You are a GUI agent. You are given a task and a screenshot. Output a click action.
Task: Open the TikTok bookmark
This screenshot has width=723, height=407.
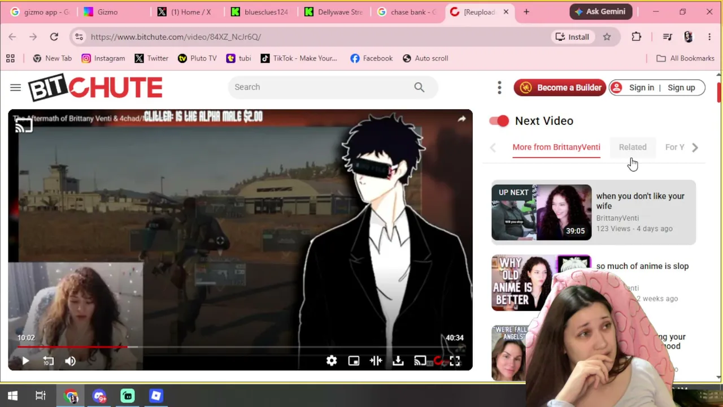[299, 58]
